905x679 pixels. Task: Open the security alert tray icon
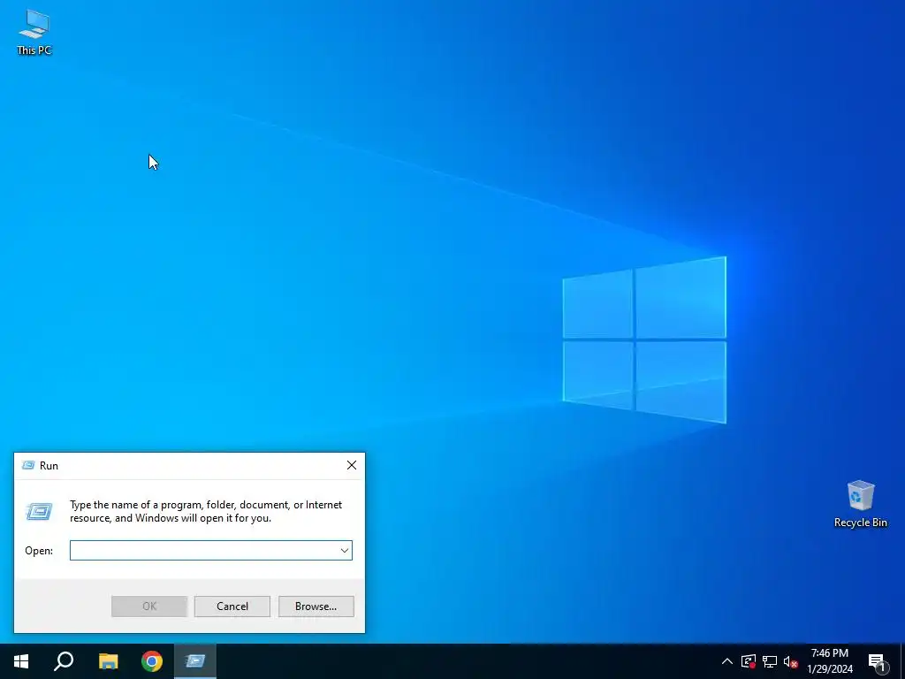coord(749,661)
